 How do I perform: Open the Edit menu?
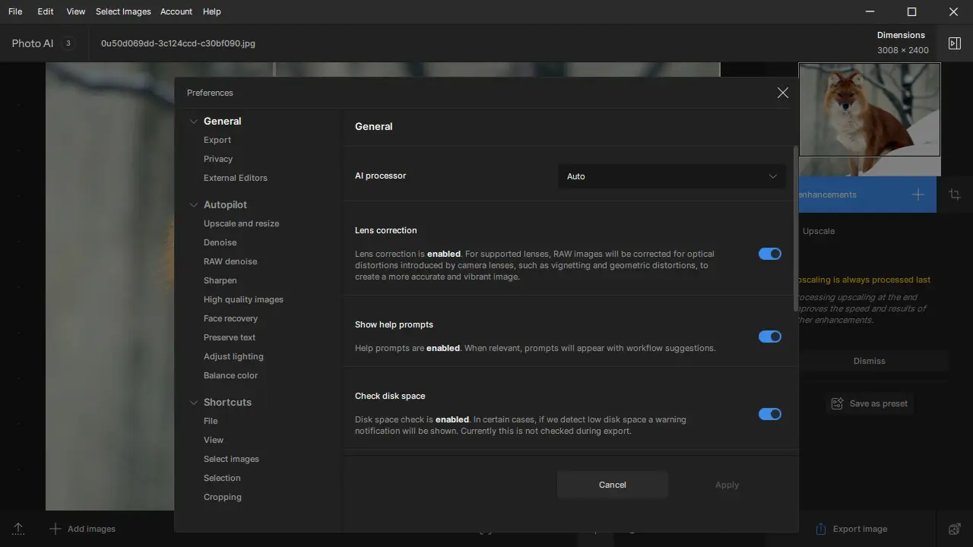pos(46,11)
